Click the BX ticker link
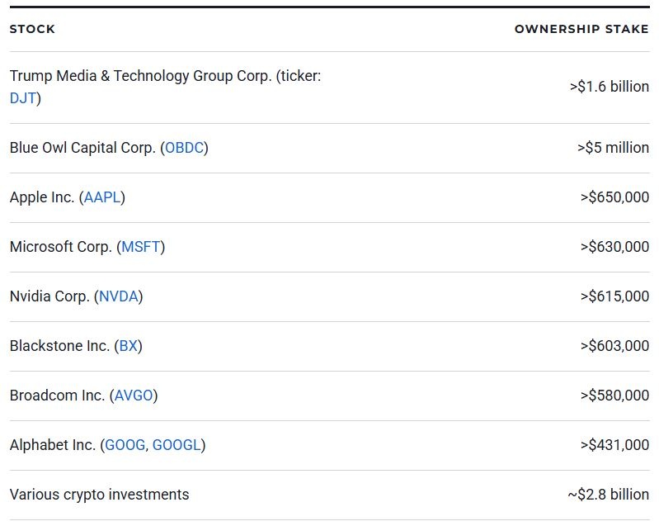The height and width of the screenshot is (526, 659). tap(129, 346)
